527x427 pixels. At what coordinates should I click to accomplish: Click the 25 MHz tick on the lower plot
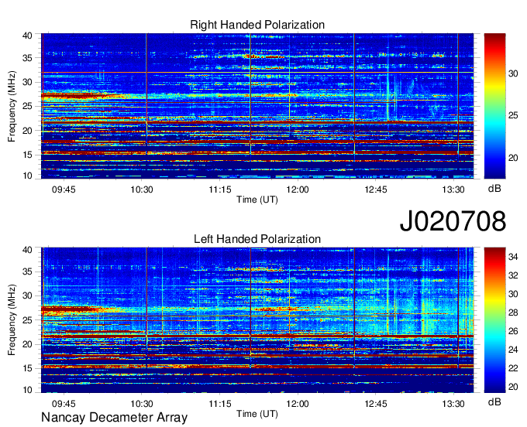coord(27,320)
